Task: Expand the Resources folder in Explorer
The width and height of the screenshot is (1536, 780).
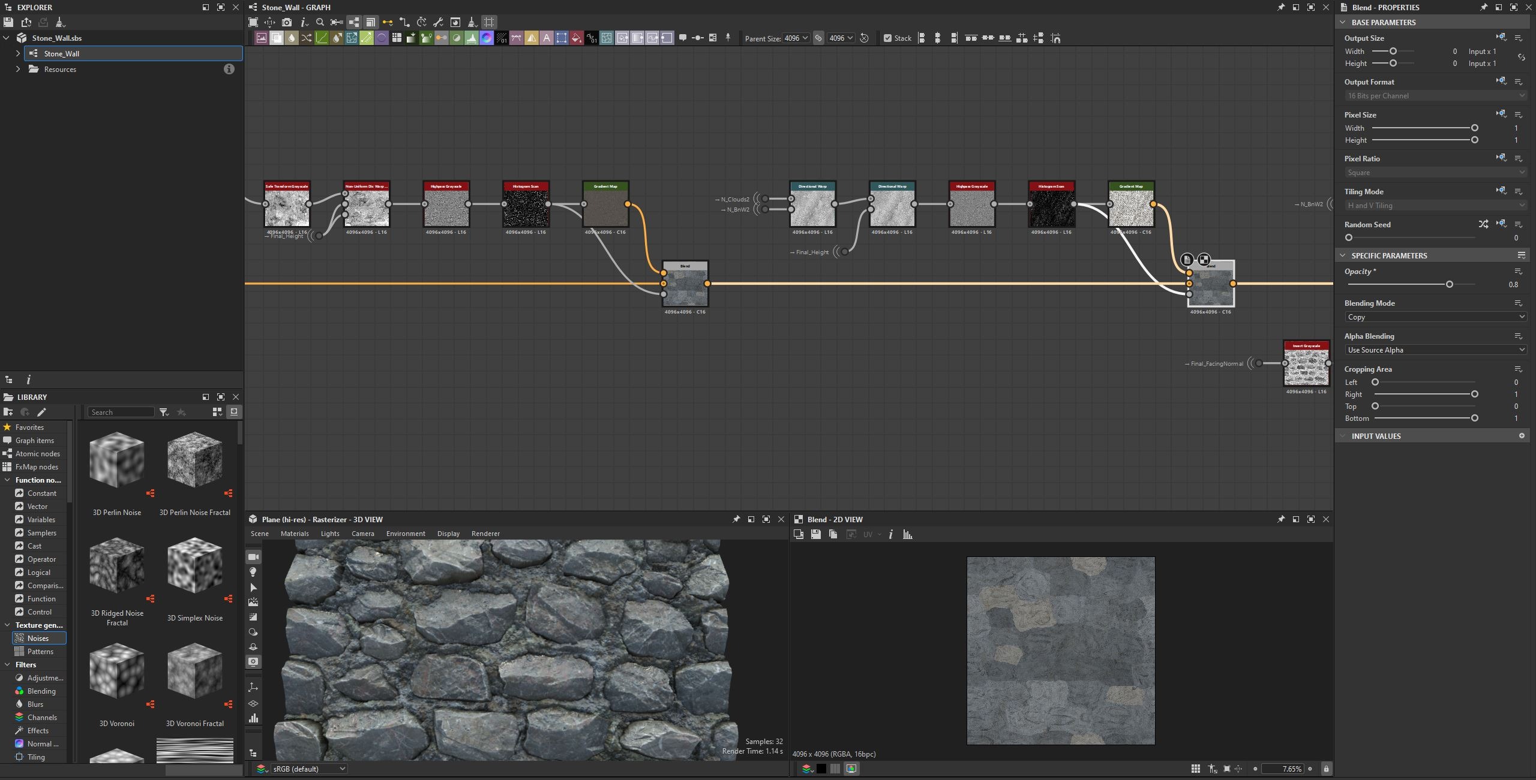Action: 18,69
